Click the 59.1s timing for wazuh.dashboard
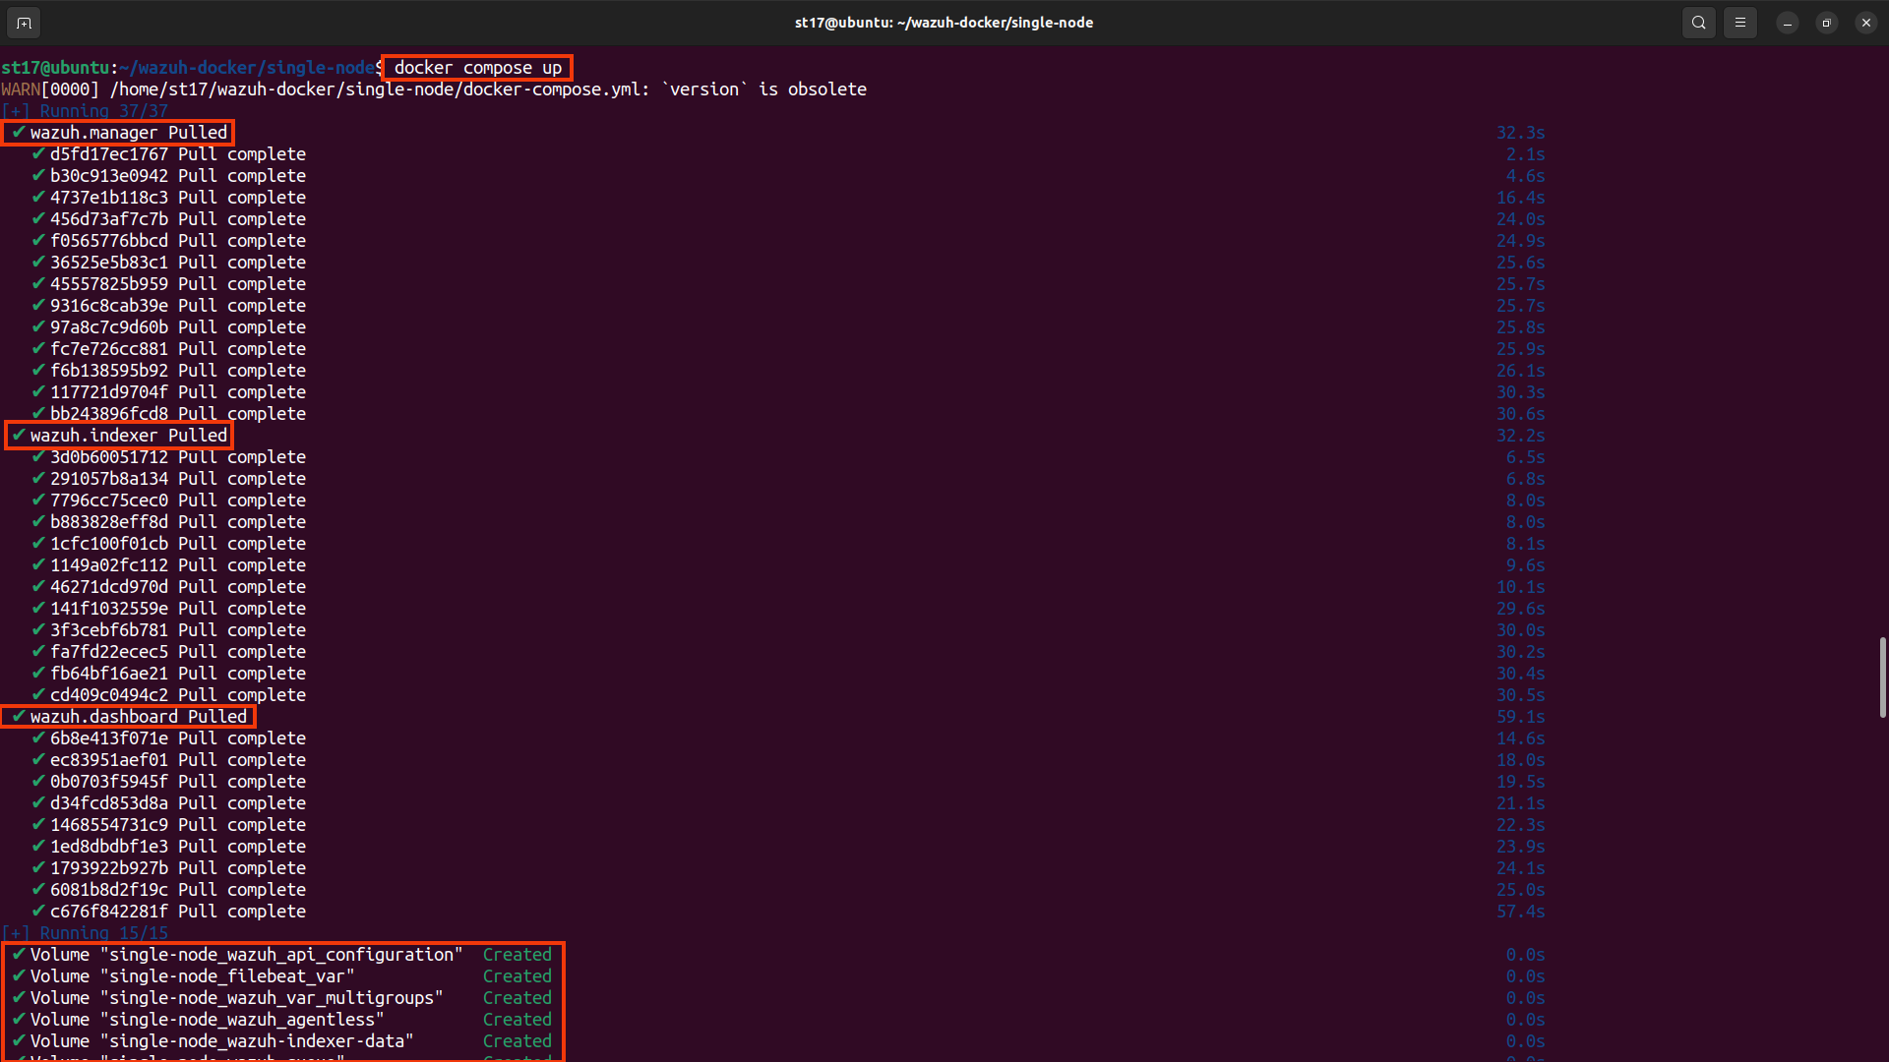Screen dimensions: 1889x1062 [1521, 717]
